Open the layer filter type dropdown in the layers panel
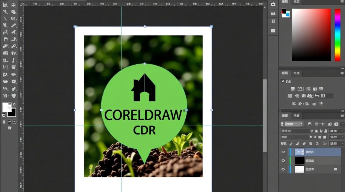Image resolution: width=345 pixels, height=192 pixels. click(x=292, y=124)
